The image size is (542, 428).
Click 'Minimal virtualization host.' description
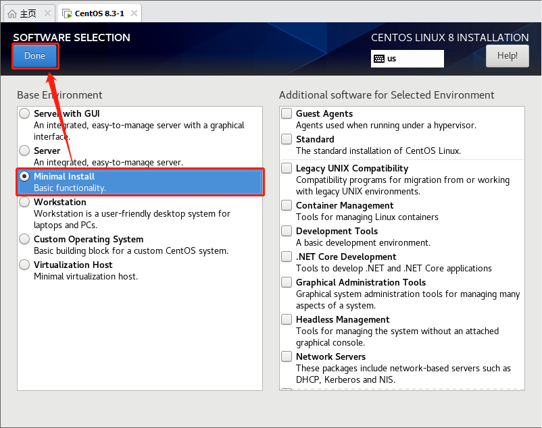coord(86,277)
